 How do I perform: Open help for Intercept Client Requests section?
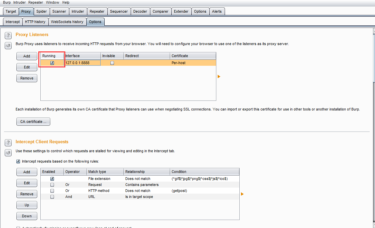pos(8,143)
